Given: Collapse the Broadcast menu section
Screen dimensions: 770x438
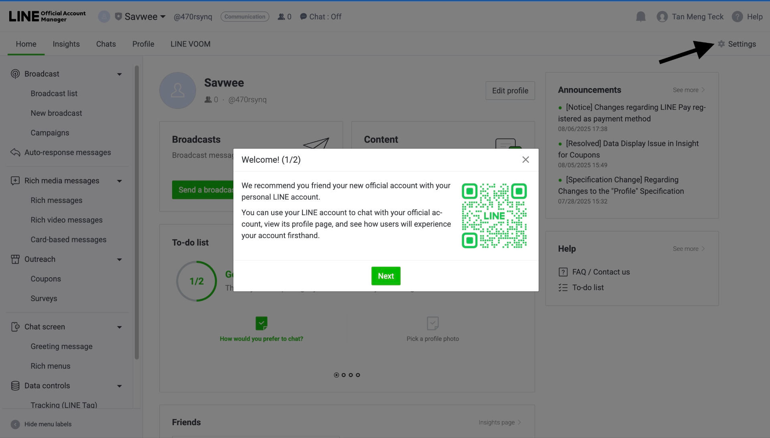Looking at the screenshot, I should 120,74.
